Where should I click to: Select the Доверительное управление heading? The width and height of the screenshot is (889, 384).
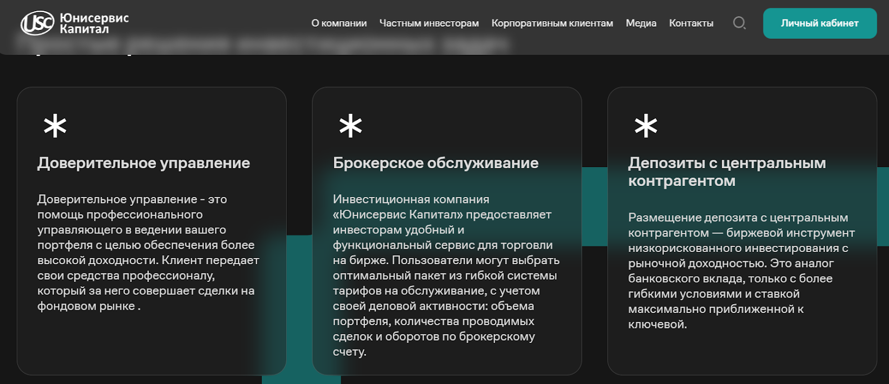(x=144, y=163)
